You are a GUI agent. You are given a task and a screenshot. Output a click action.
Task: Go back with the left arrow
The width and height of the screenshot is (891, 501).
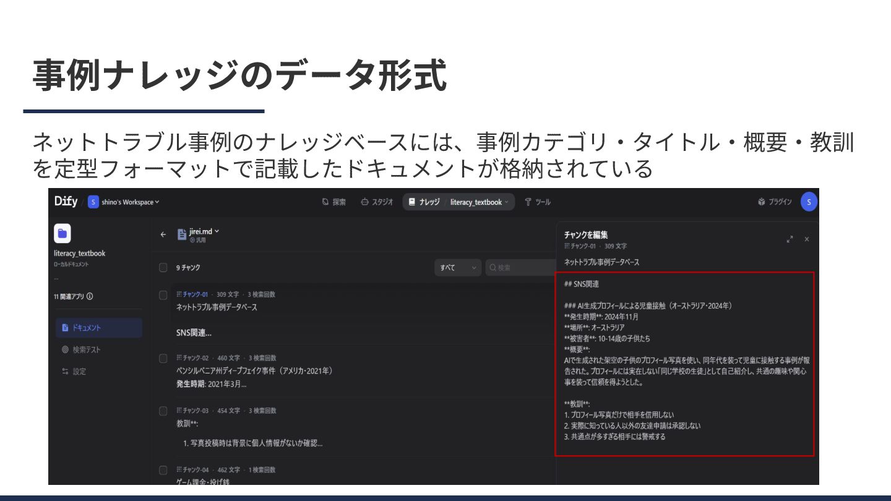point(163,234)
